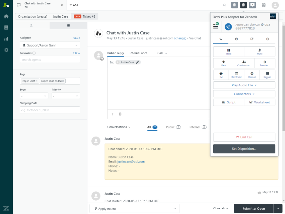Select the Ticket #8 tab
The image size is (285, 214).
84,16
